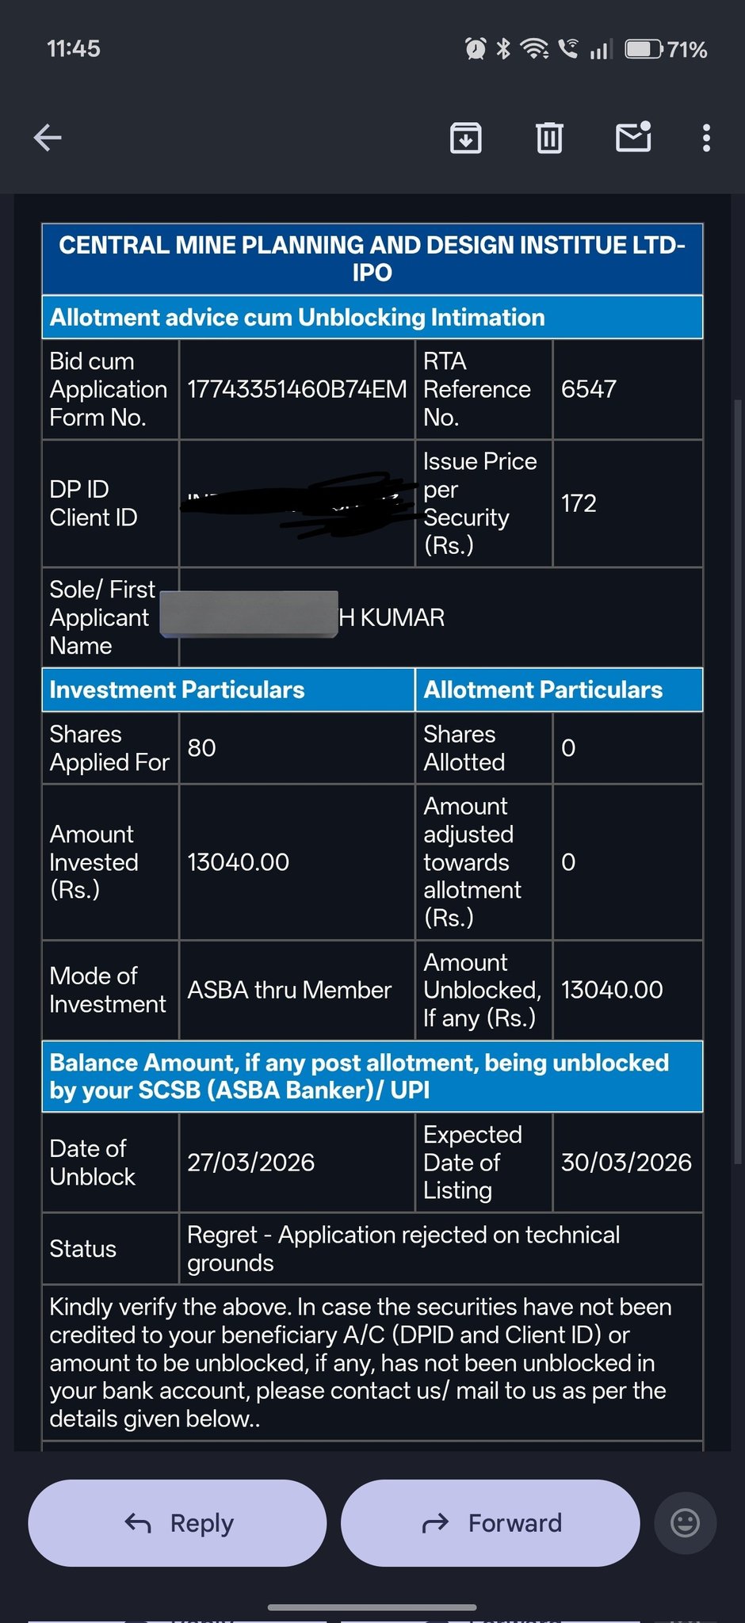Tap the Regret application rejected status text
Screen dimensions: 745x1623
(x=403, y=1248)
